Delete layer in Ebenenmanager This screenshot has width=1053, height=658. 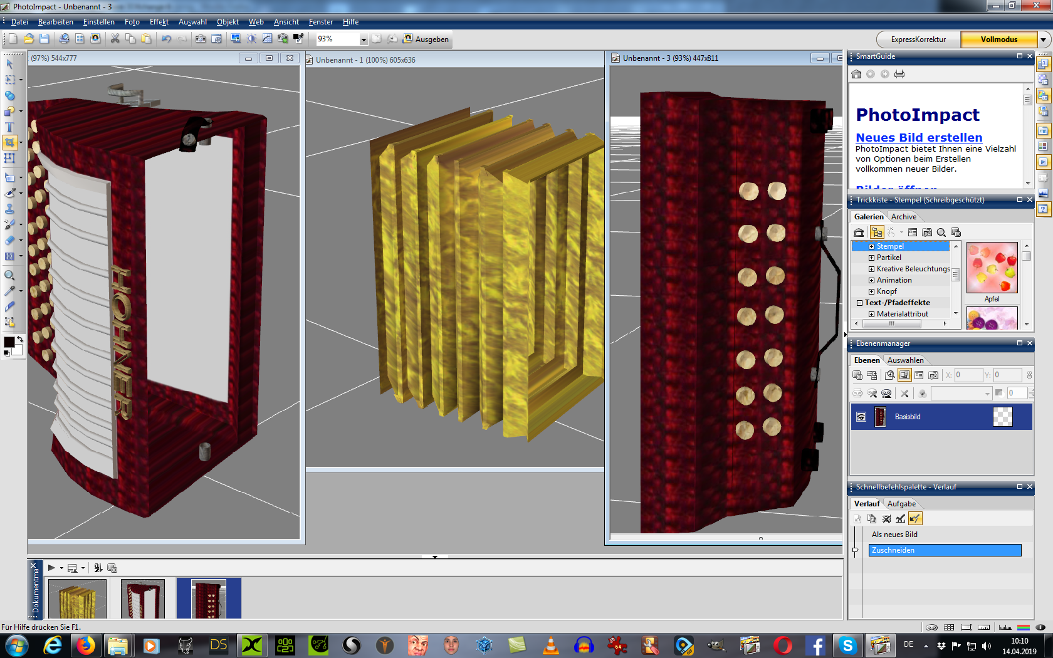click(x=904, y=394)
